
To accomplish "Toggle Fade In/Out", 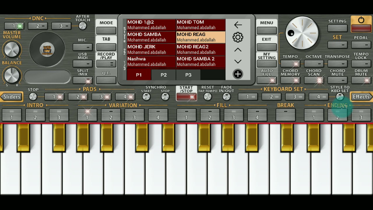I will pyautogui.click(x=226, y=97).
